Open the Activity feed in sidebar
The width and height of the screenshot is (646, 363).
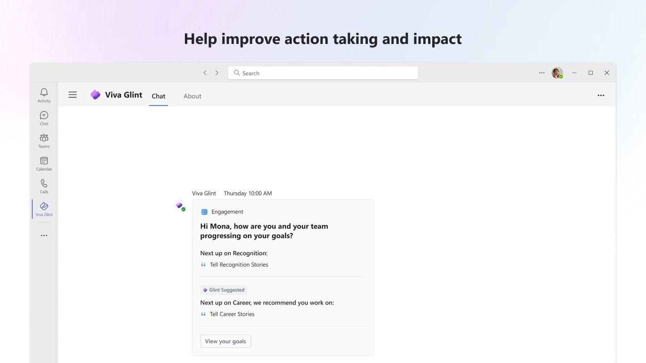point(44,95)
